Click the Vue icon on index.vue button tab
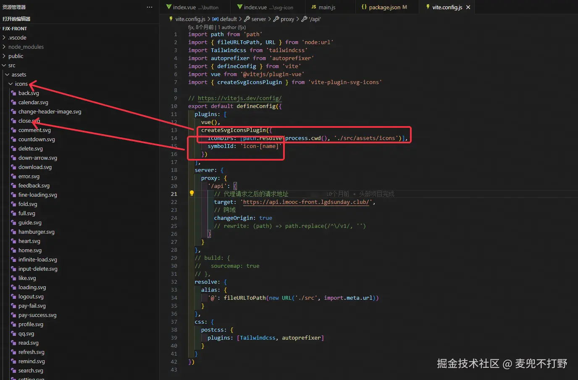 pyautogui.click(x=169, y=7)
